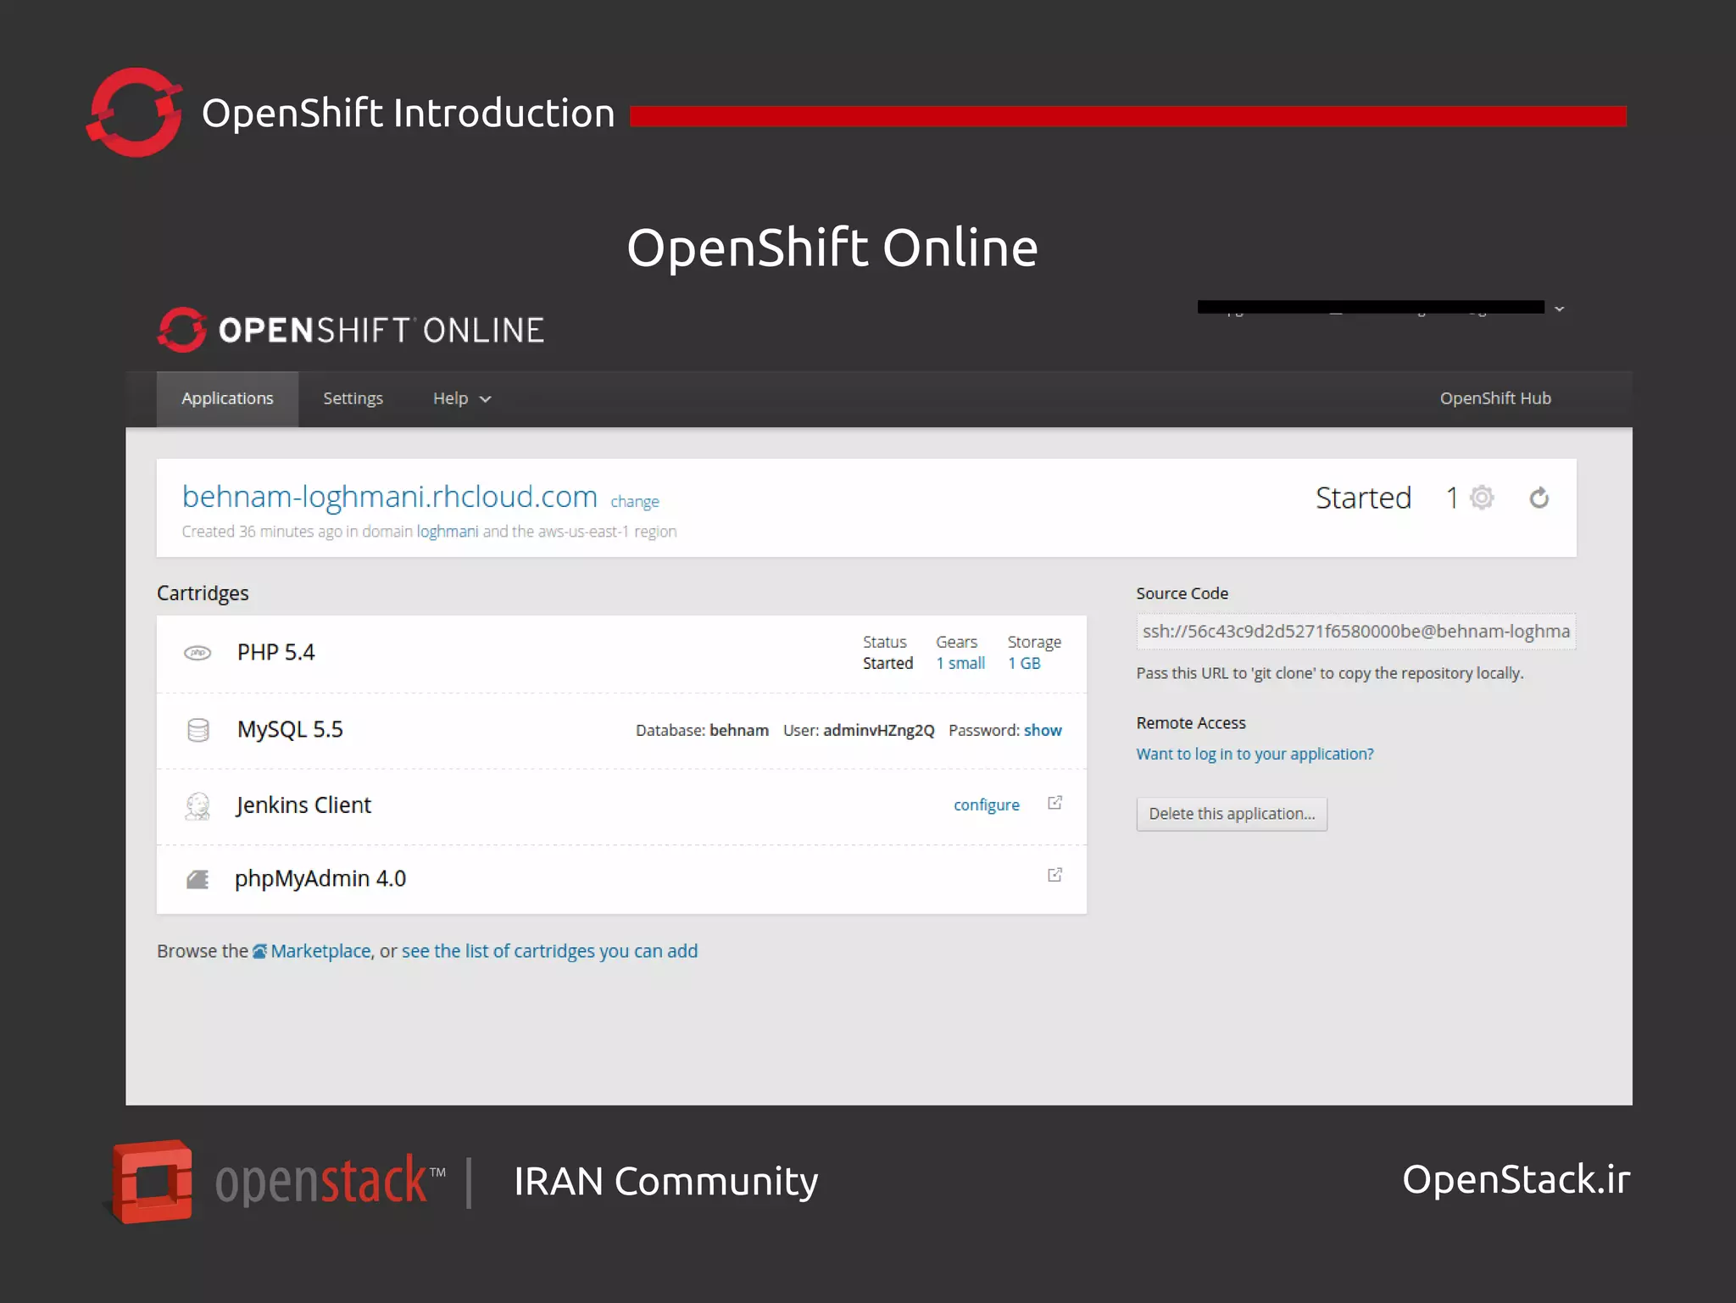Viewport: 1736px width, 1303px height.
Task: Open the loghmani domain link
Action: [448, 532]
